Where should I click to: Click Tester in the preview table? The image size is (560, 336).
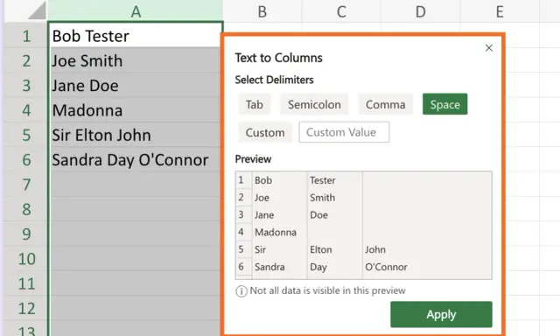(323, 180)
